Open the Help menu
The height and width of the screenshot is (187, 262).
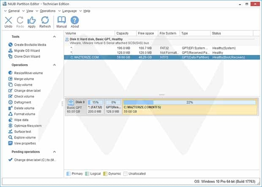tap(87, 11)
